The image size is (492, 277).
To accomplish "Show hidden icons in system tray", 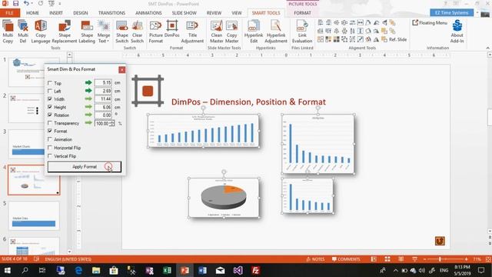I will (x=395, y=270).
